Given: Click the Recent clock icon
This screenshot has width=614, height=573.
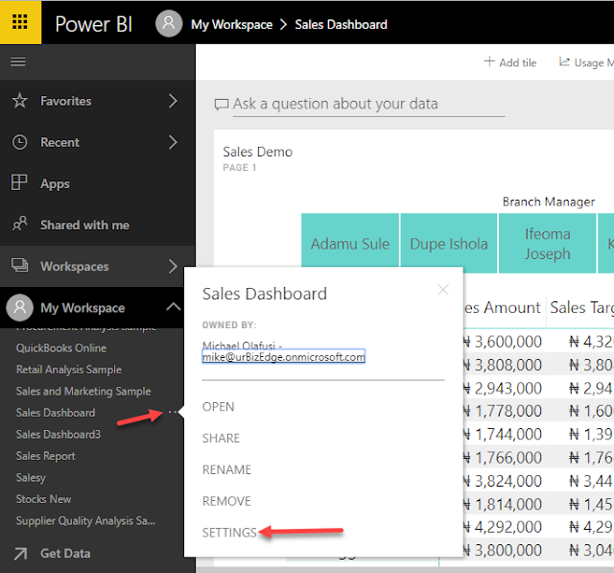Looking at the screenshot, I should 19,142.
